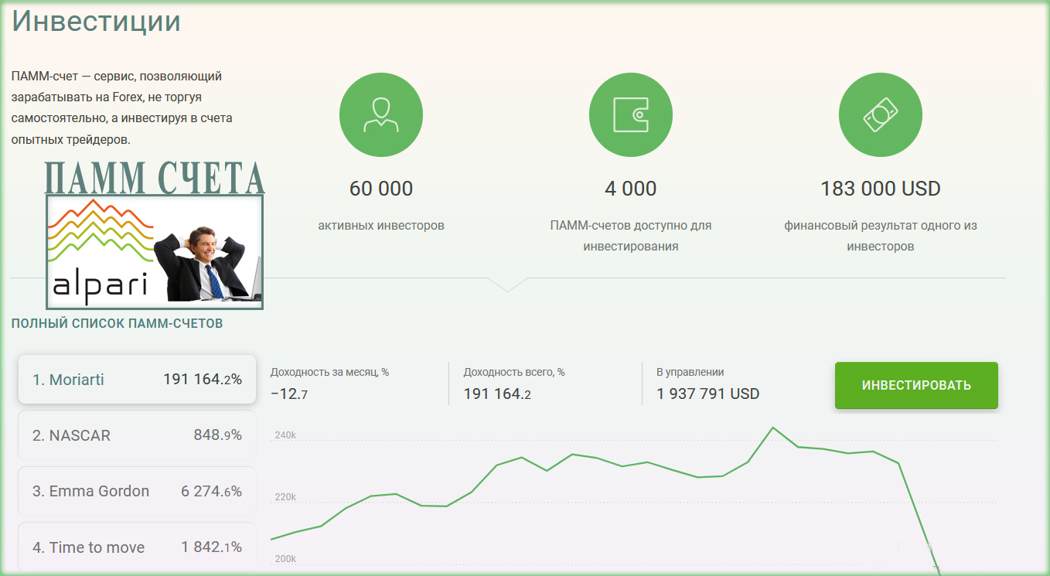Open the full PAMM accounts list link
The width and height of the screenshot is (1050, 576).
click(117, 323)
